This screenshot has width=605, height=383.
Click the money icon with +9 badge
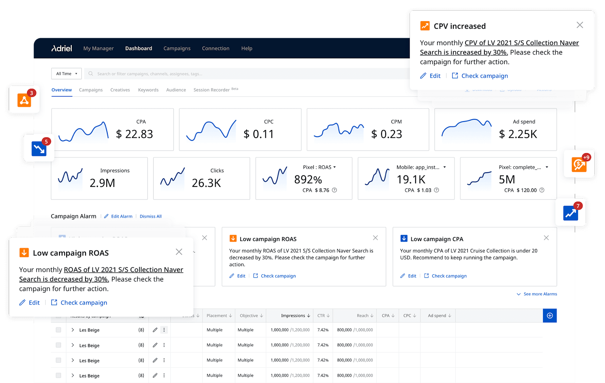pyautogui.click(x=580, y=163)
